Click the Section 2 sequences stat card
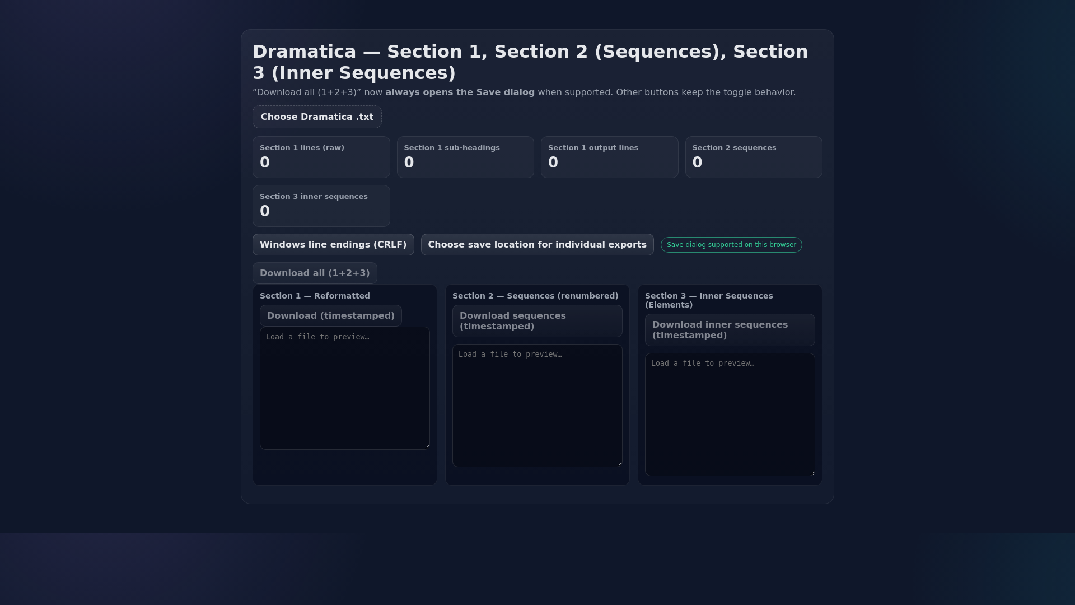This screenshot has width=1075, height=605. tap(754, 157)
